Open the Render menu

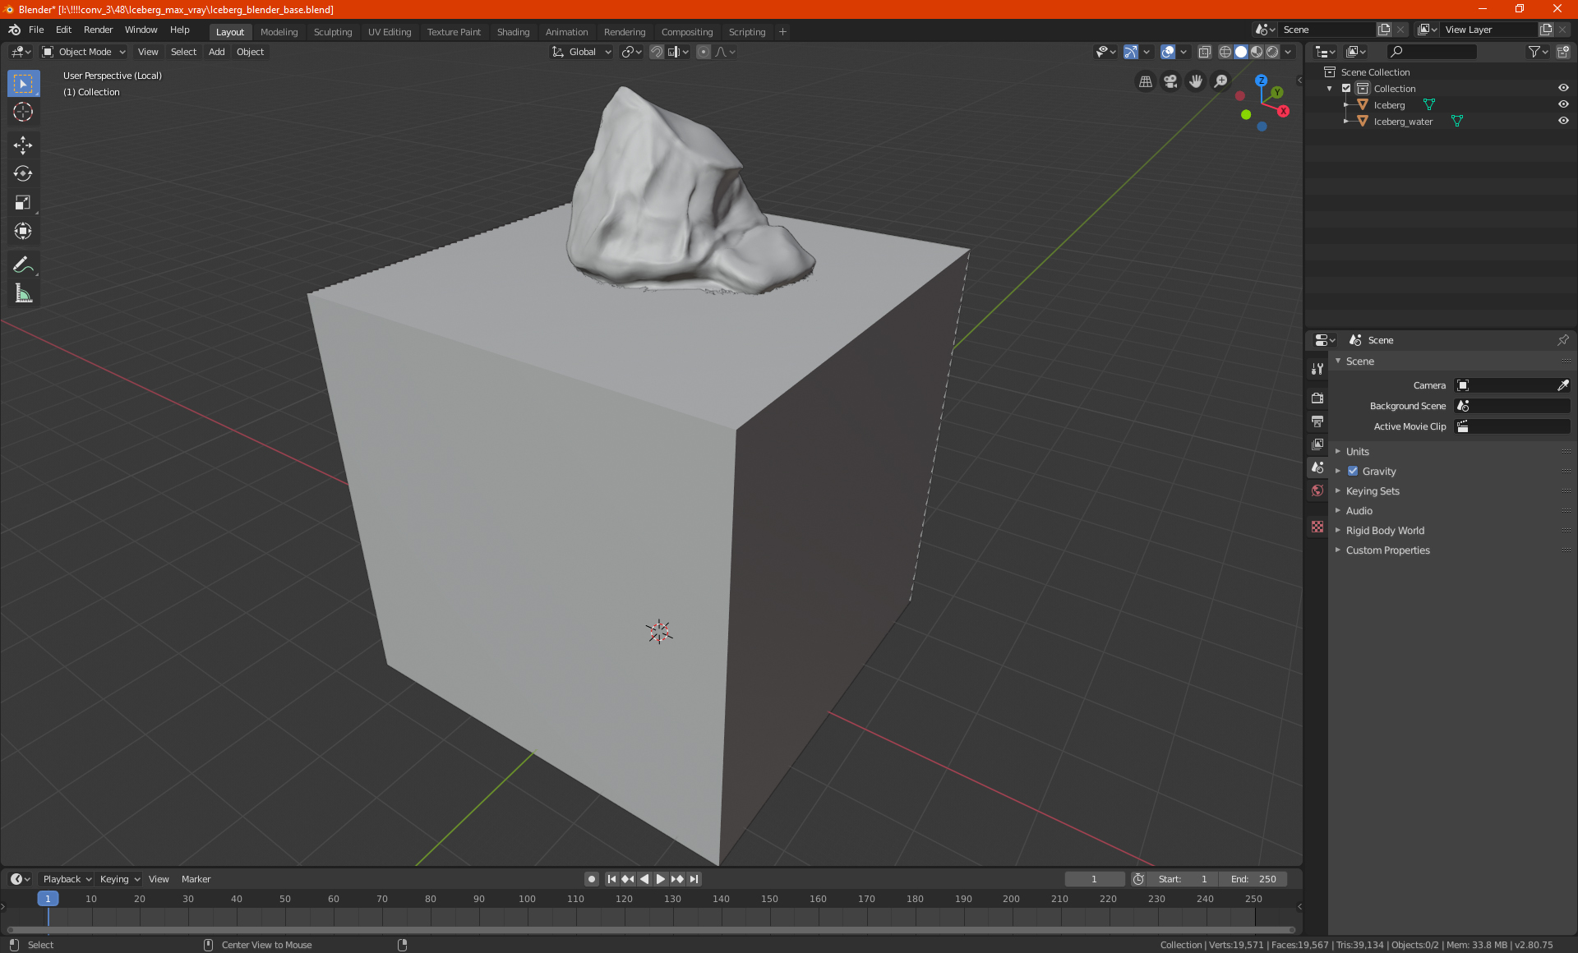click(98, 30)
